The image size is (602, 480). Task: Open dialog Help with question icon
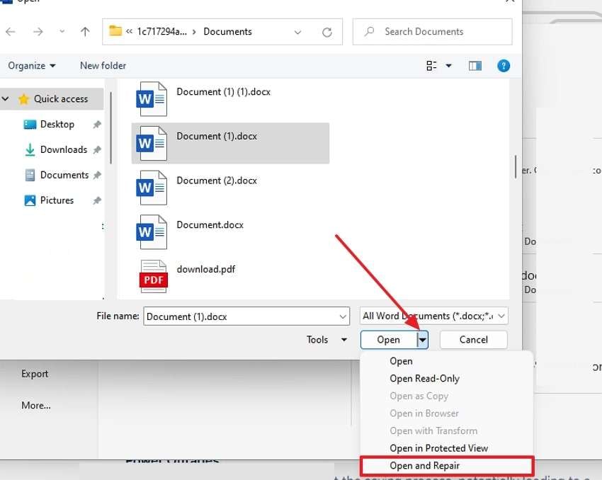pyautogui.click(x=504, y=66)
